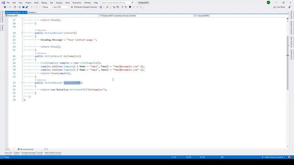Screen dimensions: 294x165
Task: Open the Package Manager Console tab
Action: [x=32, y=153]
